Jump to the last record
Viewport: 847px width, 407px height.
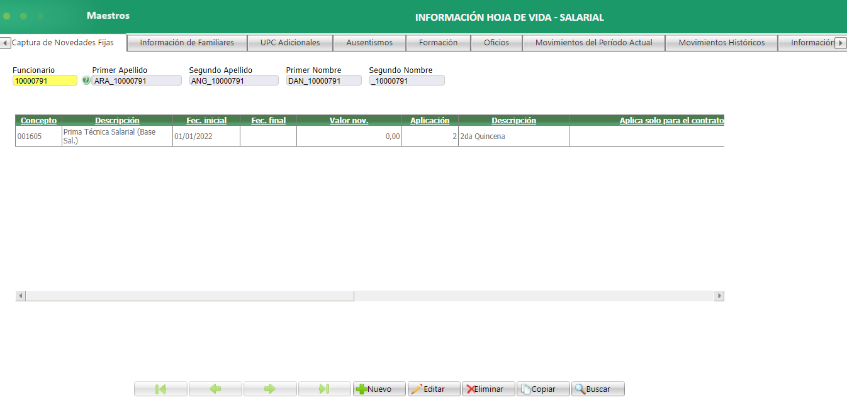pos(324,388)
